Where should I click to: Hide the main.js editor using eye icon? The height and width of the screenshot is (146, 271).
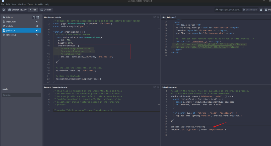[x=37, y=26]
